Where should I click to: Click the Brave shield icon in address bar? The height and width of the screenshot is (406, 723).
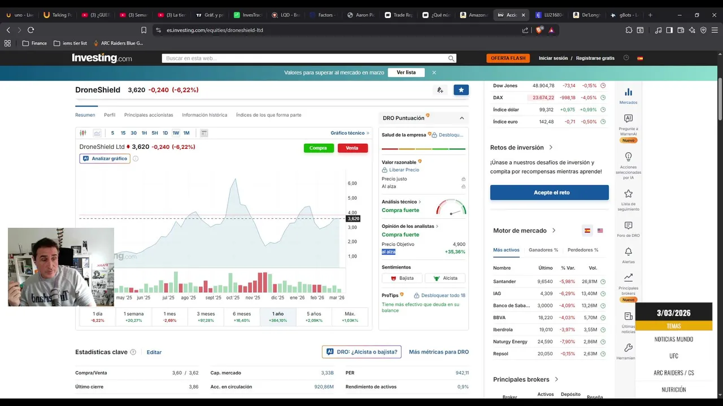(539, 30)
